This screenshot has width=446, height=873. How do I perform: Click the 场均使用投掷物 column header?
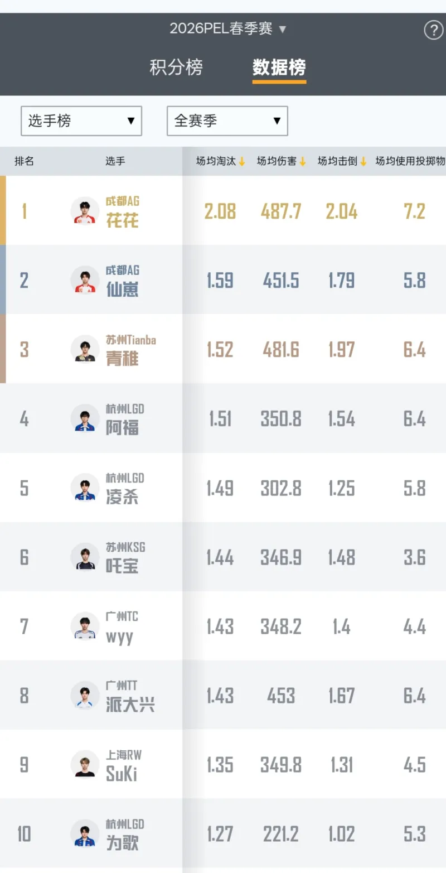pyautogui.click(x=410, y=162)
